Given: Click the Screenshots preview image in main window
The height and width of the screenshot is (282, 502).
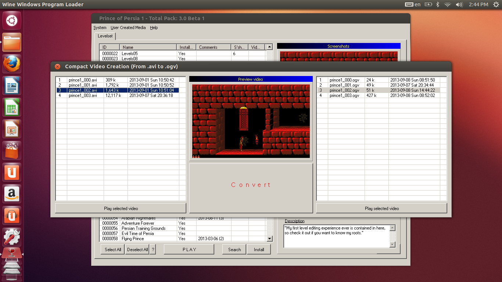Looking at the screenshot, I should click(339, 56).
